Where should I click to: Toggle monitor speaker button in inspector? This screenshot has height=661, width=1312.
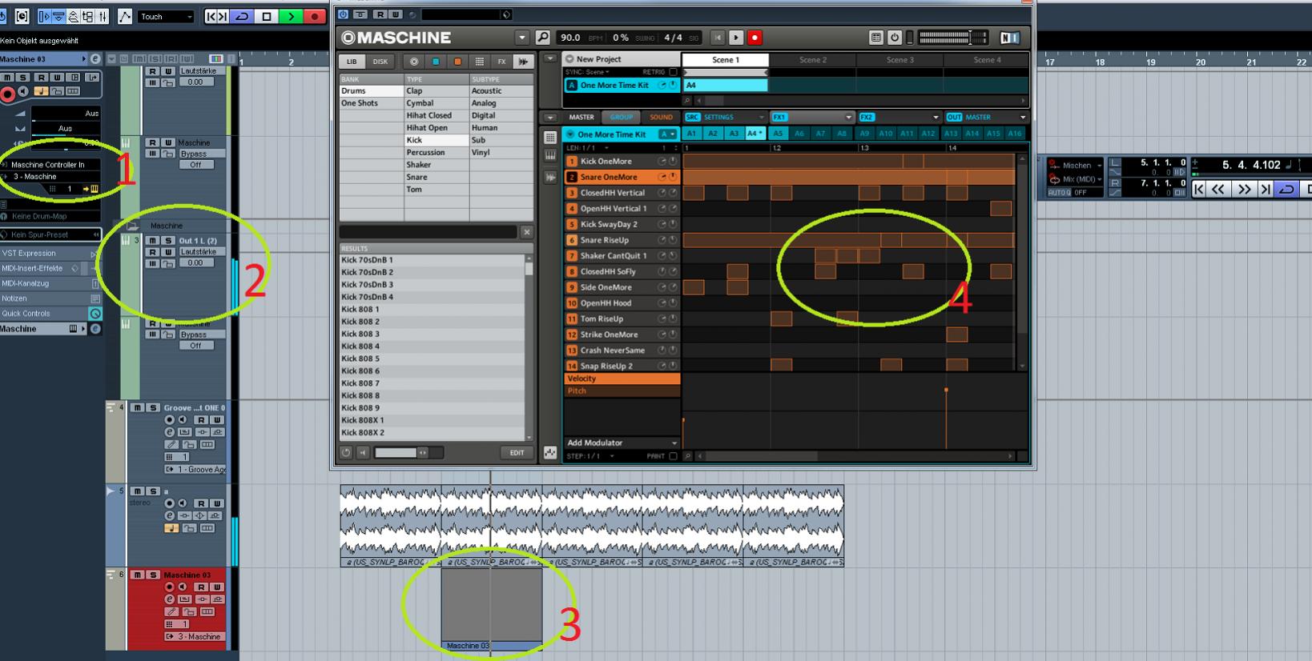23,92
